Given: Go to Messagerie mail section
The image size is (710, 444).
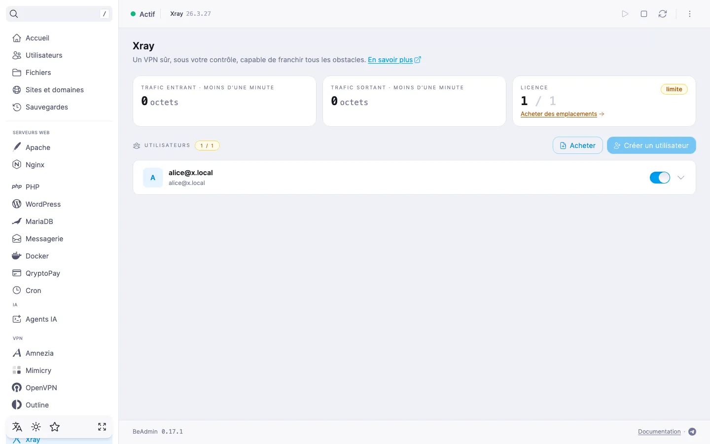Looking at the screenshot, I should point(59,239).
